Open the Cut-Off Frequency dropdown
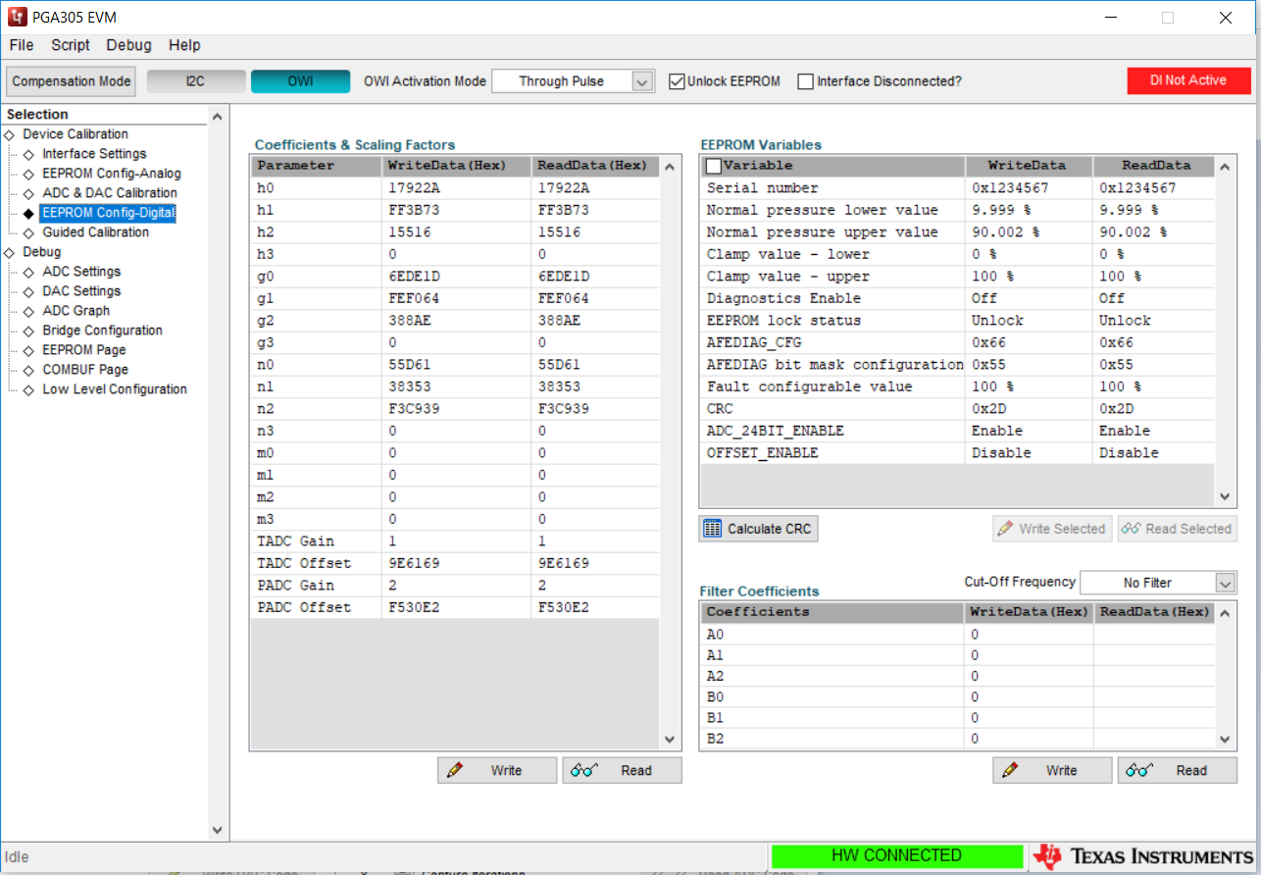 [1226, 583]
